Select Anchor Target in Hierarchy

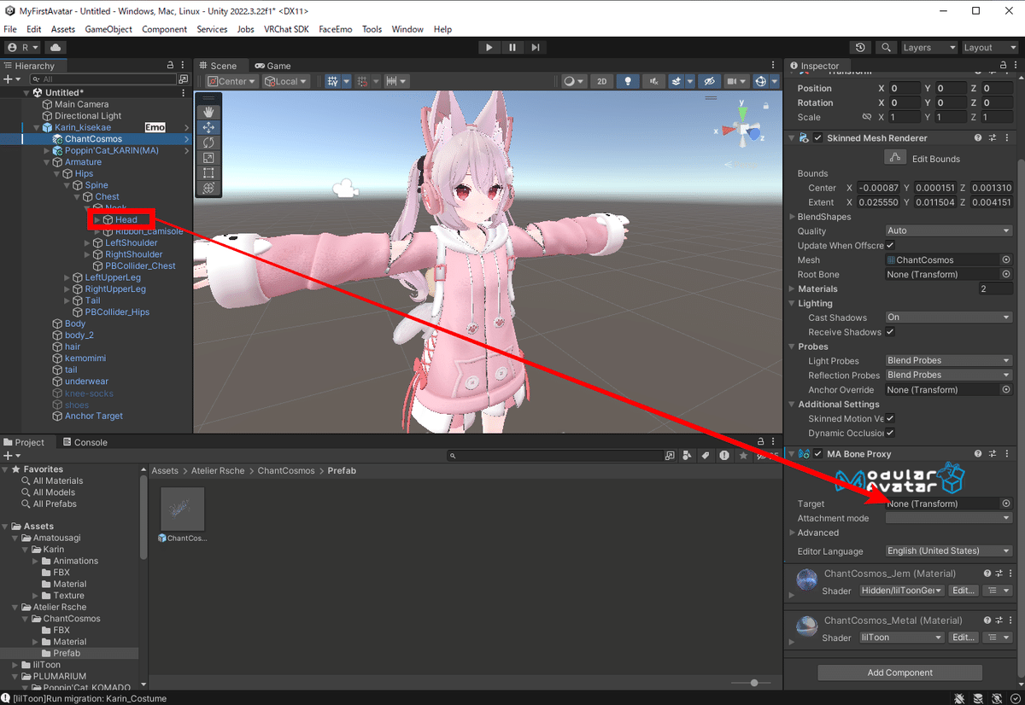[x=94, y=417]
